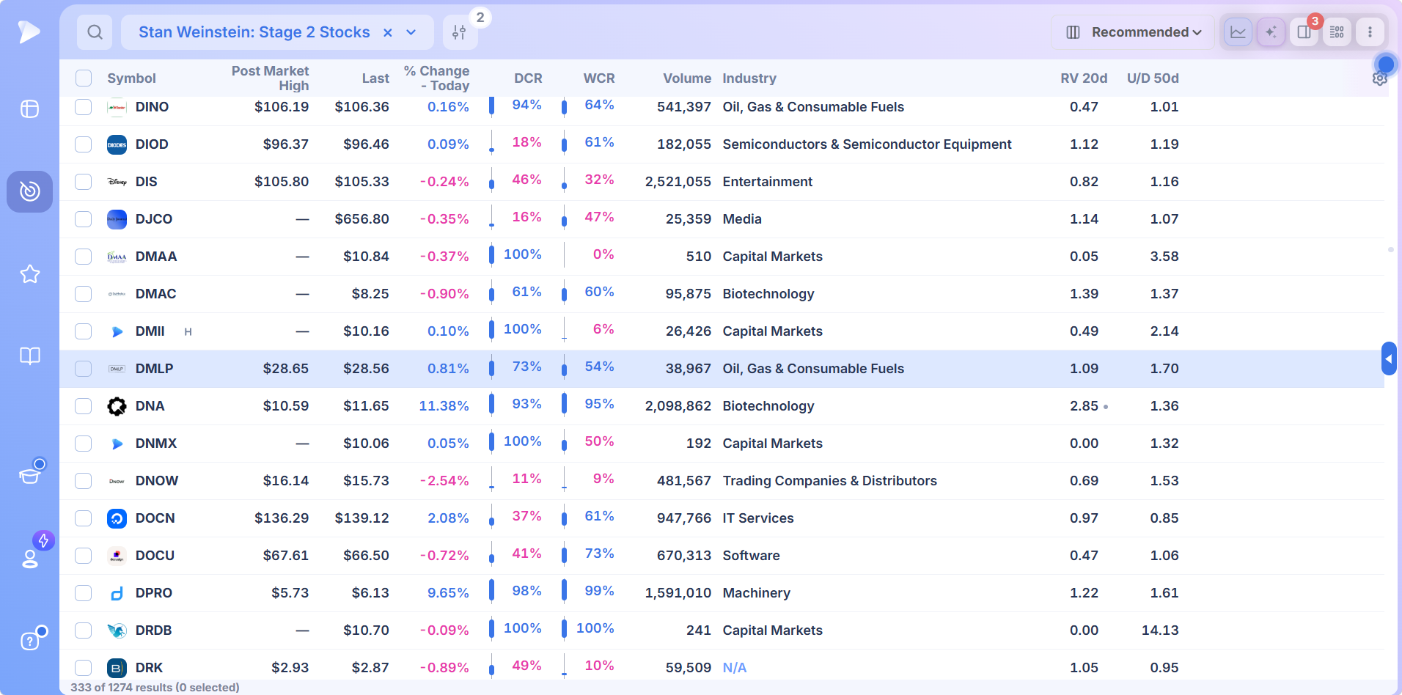Sort by the Symbol column header

pos(131,78)
